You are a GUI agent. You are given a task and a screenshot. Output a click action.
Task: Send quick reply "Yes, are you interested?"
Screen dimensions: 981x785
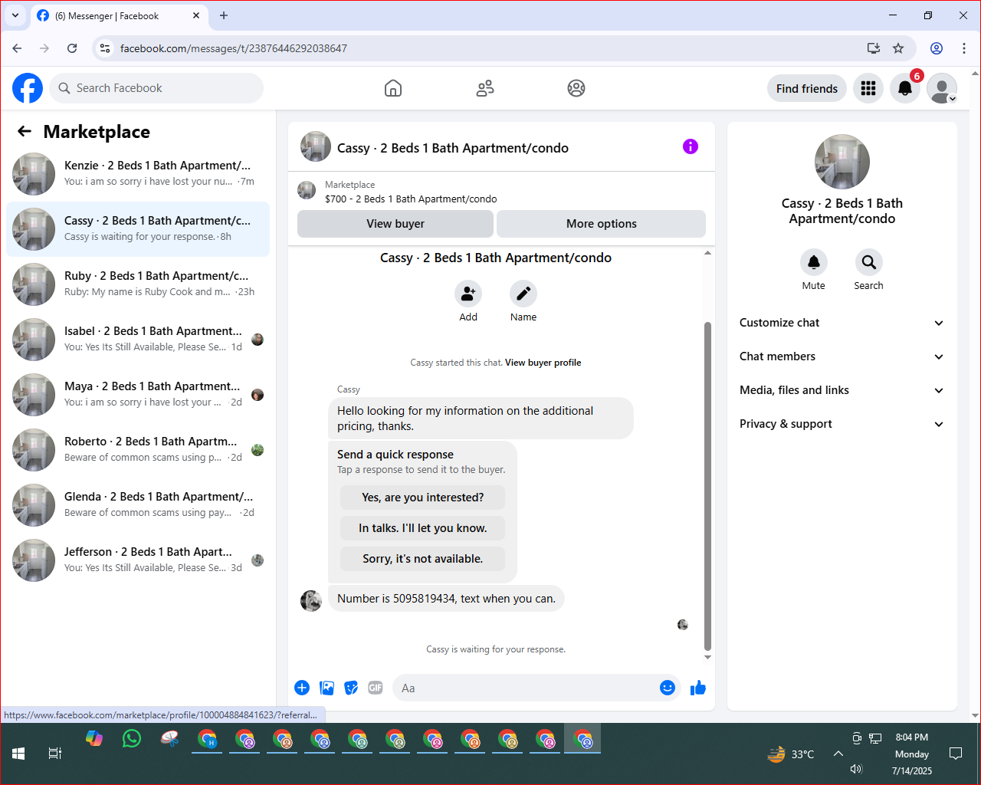click(x=423, y=498)
